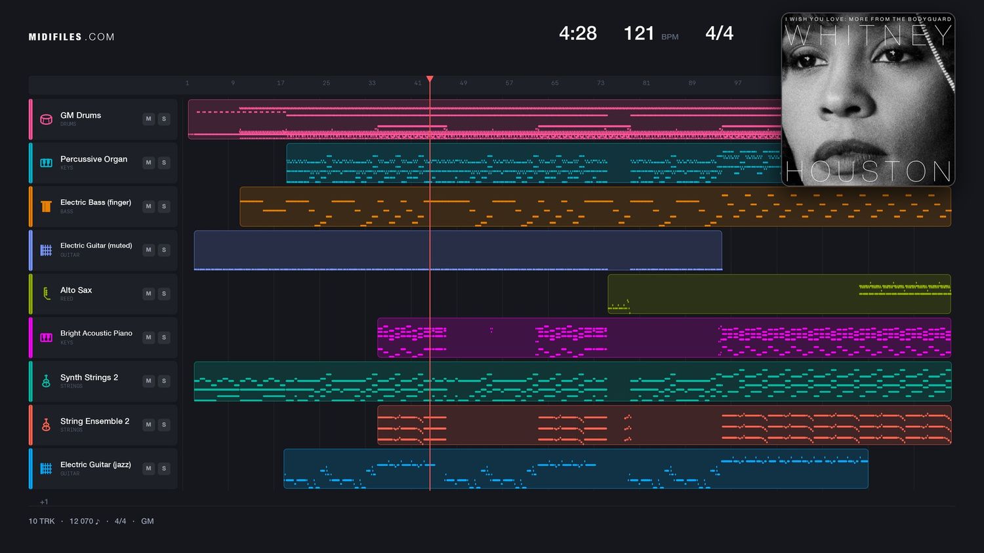Viewport: 984px width, 553px height.
Task: Click the Synth Strings 2 green clip
Action: (573, 381)
